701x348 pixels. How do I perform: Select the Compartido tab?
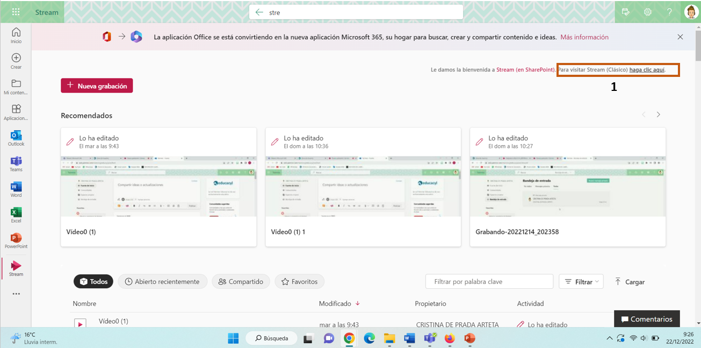click(x=241, y=281)
